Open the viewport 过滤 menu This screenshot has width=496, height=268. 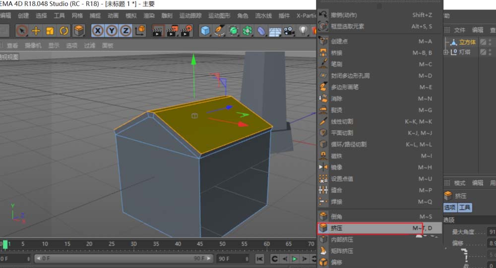point(89,46)
